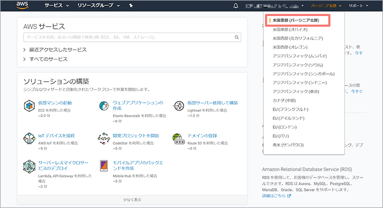Open ウェブアプリケーションの作成 link
Viewport: 383px width, 208px height.
pos(138,105)
